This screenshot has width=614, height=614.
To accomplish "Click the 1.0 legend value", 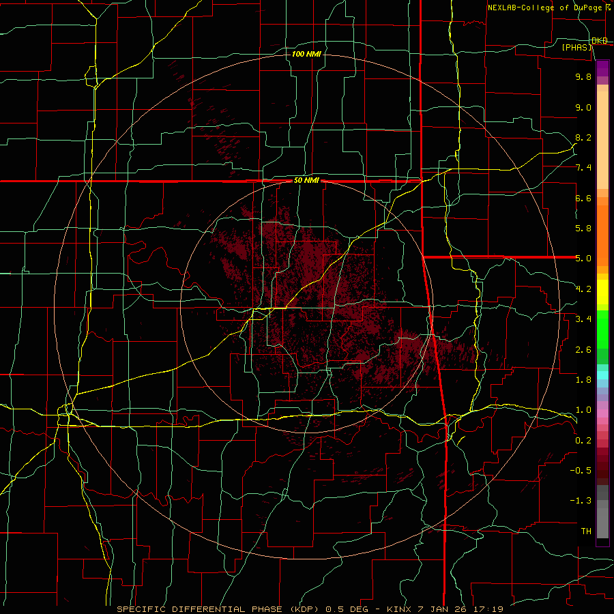I will pyautogui.click(x=583, y=410).
